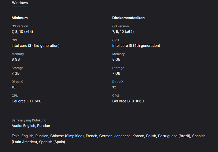Click Bahasa yang Didukung label
The image size is (218, 152).
(29, 120)
